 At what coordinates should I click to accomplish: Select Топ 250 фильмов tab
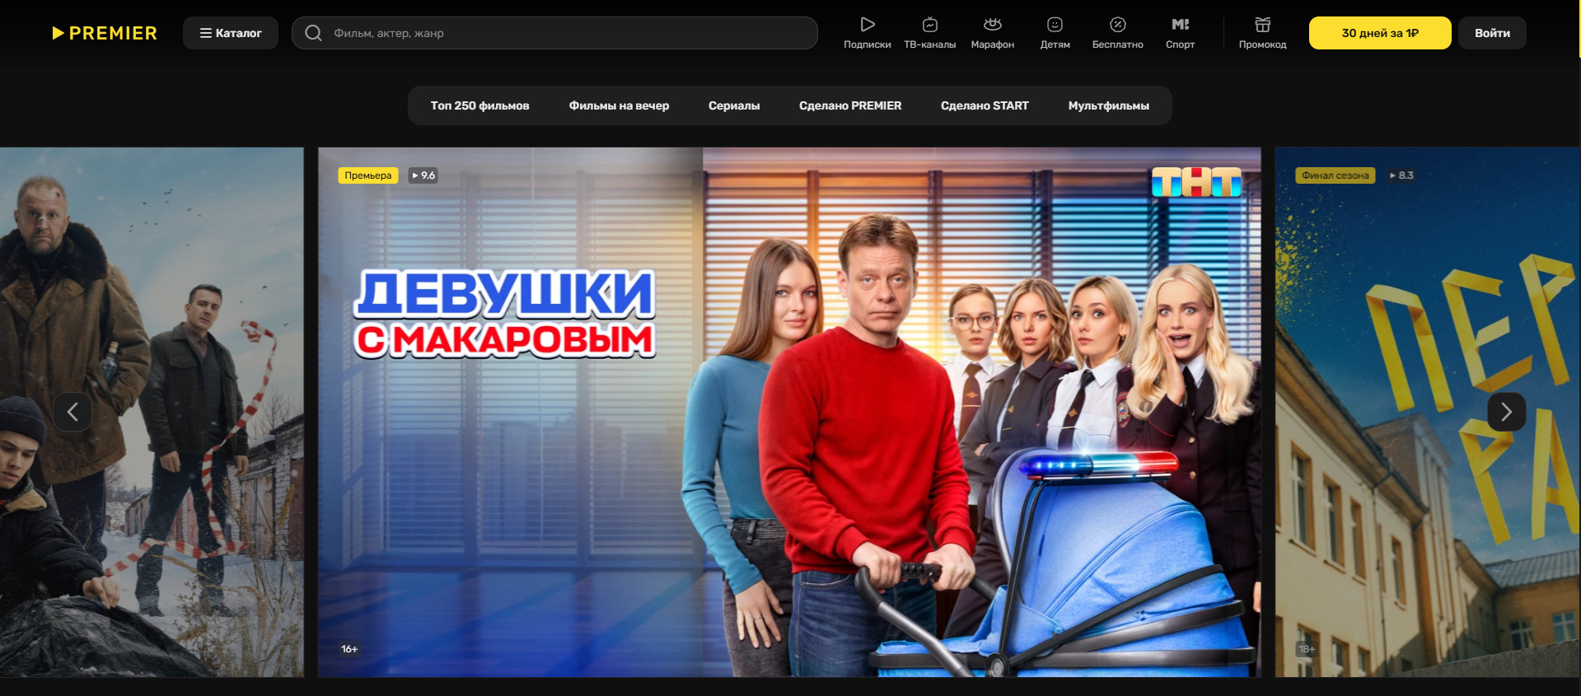pos(480,105)
